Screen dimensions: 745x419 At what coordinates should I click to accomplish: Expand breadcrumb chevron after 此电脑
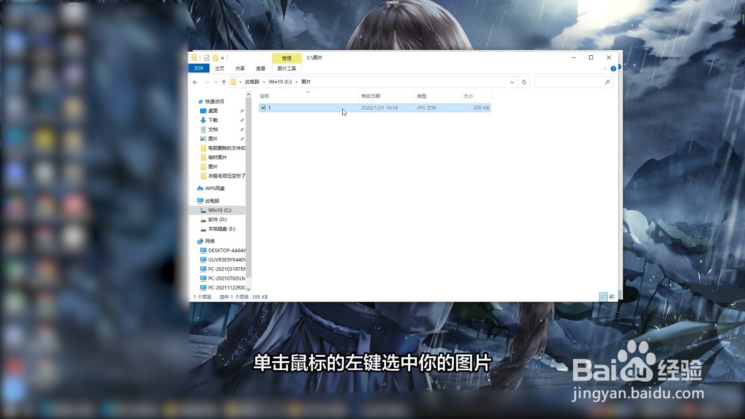(264, 82)
